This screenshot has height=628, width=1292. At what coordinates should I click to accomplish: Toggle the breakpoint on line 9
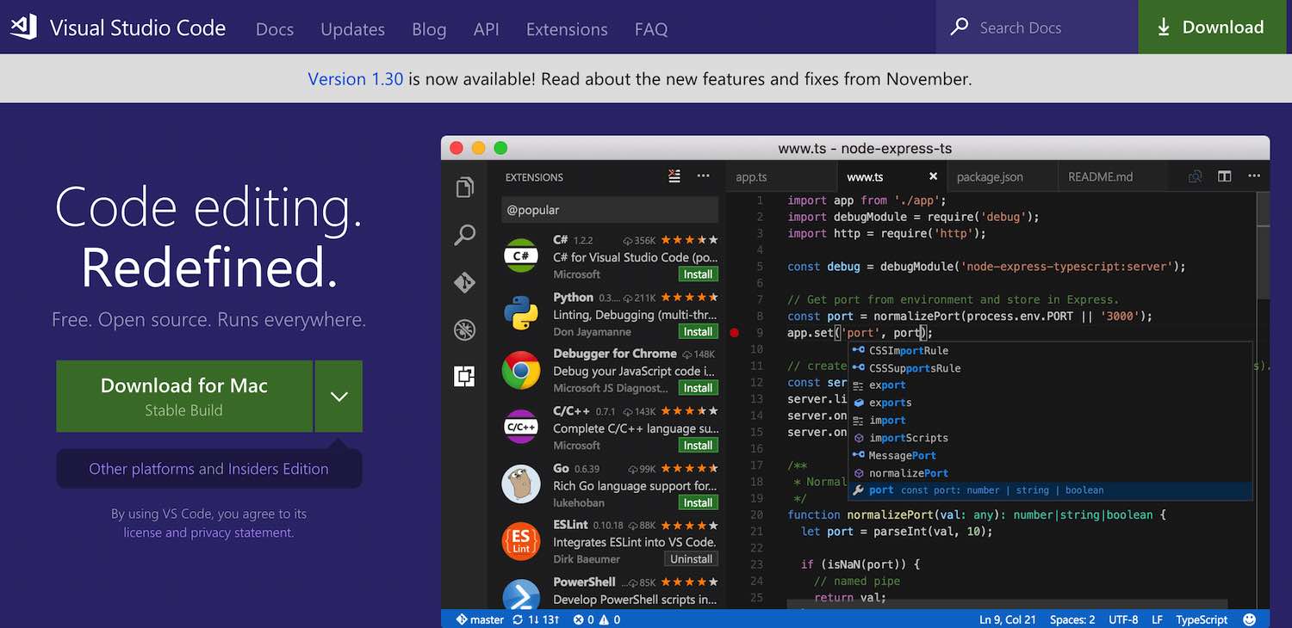click(734, 333)
